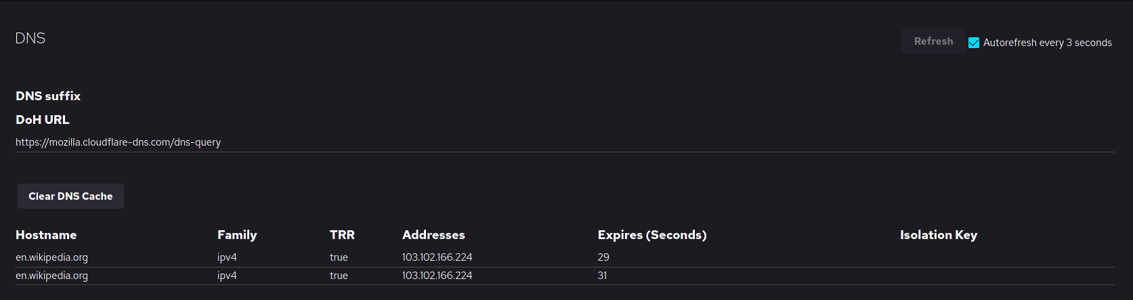The height and width of the screenshot is (300, 1133).
Task: Toggle the Autorefresh every 3 seconds checkbox
Action: pos(974,43)
